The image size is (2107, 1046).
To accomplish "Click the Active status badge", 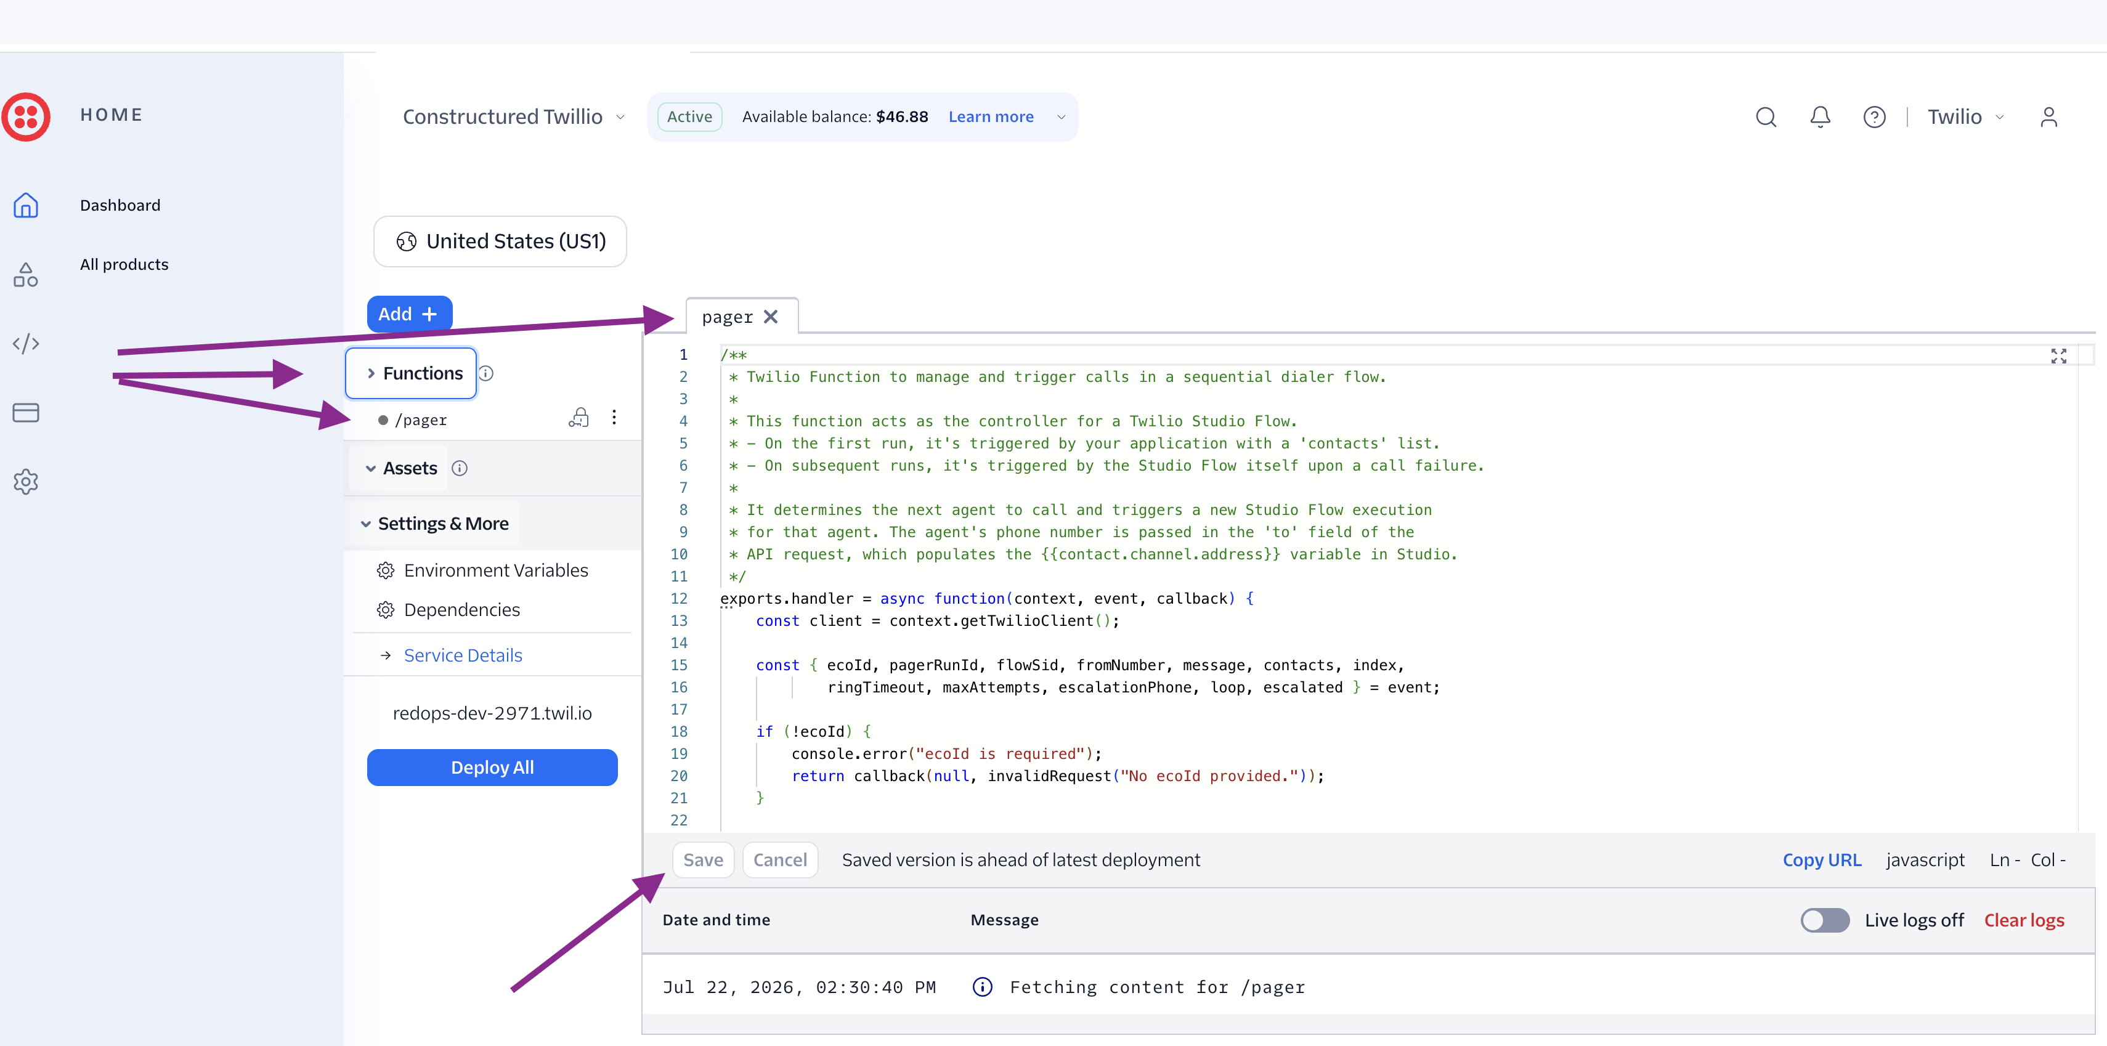I will point(689,117).
